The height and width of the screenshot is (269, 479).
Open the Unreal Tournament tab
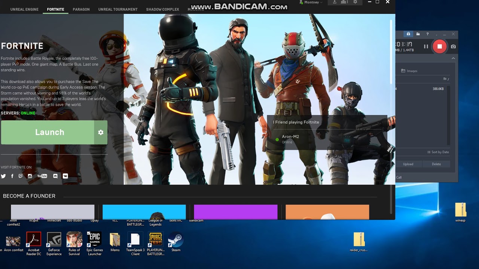[118, 9]
